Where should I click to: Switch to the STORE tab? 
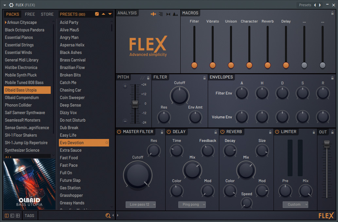[47, 14]
